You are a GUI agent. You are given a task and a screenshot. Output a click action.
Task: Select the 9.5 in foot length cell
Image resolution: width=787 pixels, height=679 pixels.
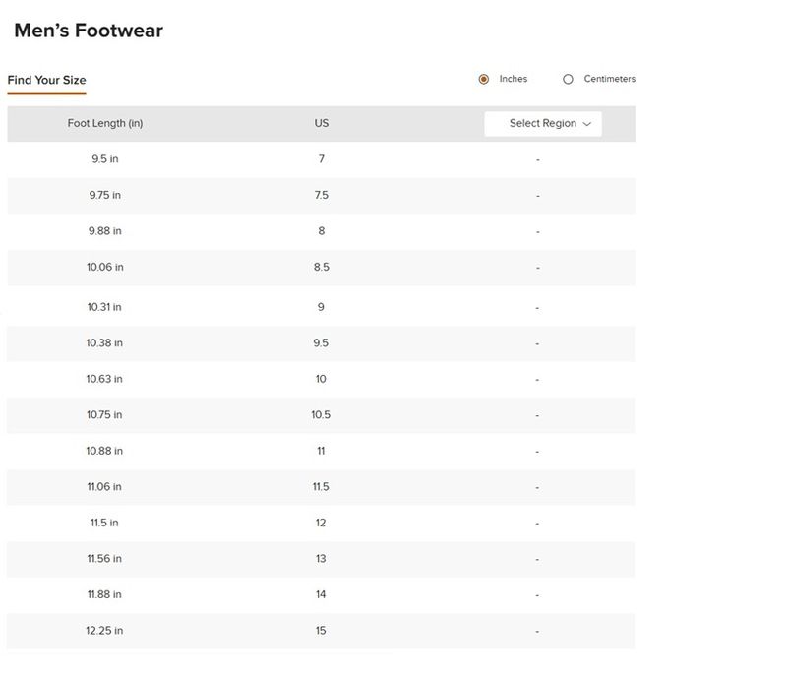pyautogui.click(x=104, y=159)
